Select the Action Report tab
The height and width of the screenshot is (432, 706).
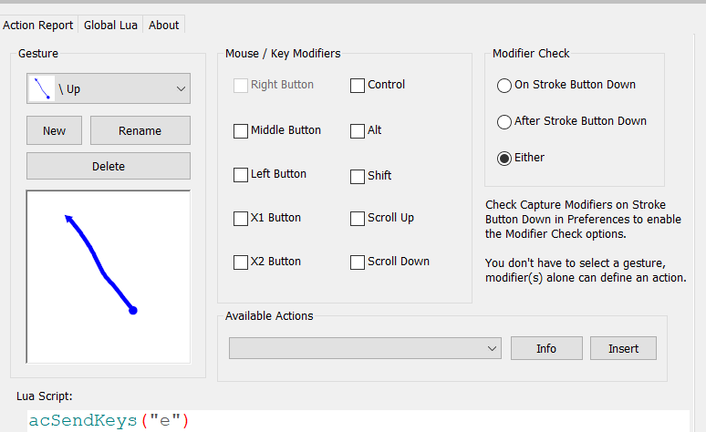click(37, 26)
